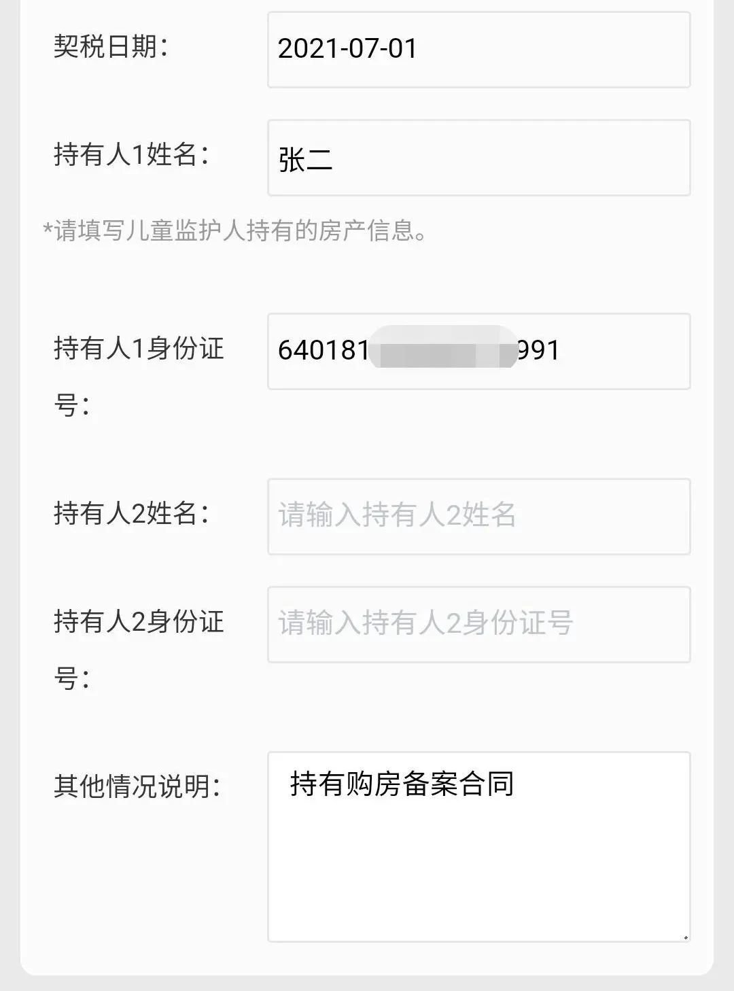734x991 pixels.
Task: Click the 其他情况说明 label
Action: (137, 786)
